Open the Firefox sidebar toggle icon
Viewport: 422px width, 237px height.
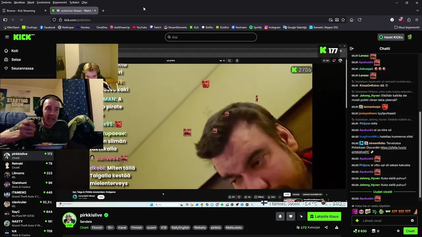pyautogui.click(x=5, y=20)
